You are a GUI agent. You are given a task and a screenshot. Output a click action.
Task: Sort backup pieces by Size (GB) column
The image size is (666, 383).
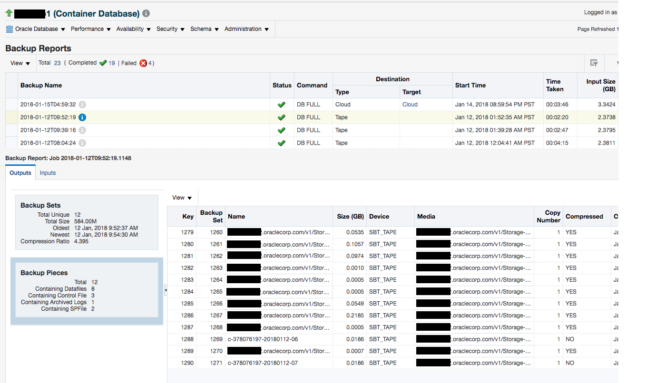point(351,217)
